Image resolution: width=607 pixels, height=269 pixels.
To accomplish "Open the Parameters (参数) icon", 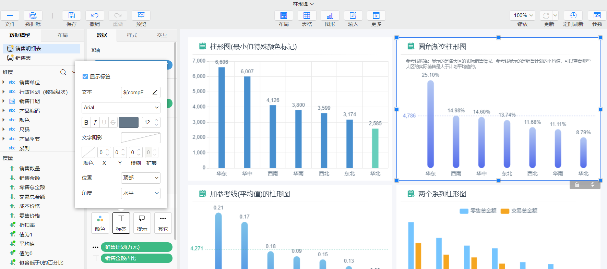I will pyautogui.click(x=597, y=15).
